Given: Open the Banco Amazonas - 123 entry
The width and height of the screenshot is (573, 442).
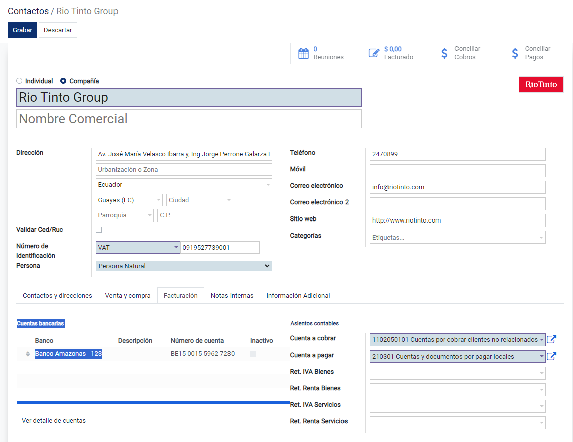Looking at the screenshot, I should point(68,354).
